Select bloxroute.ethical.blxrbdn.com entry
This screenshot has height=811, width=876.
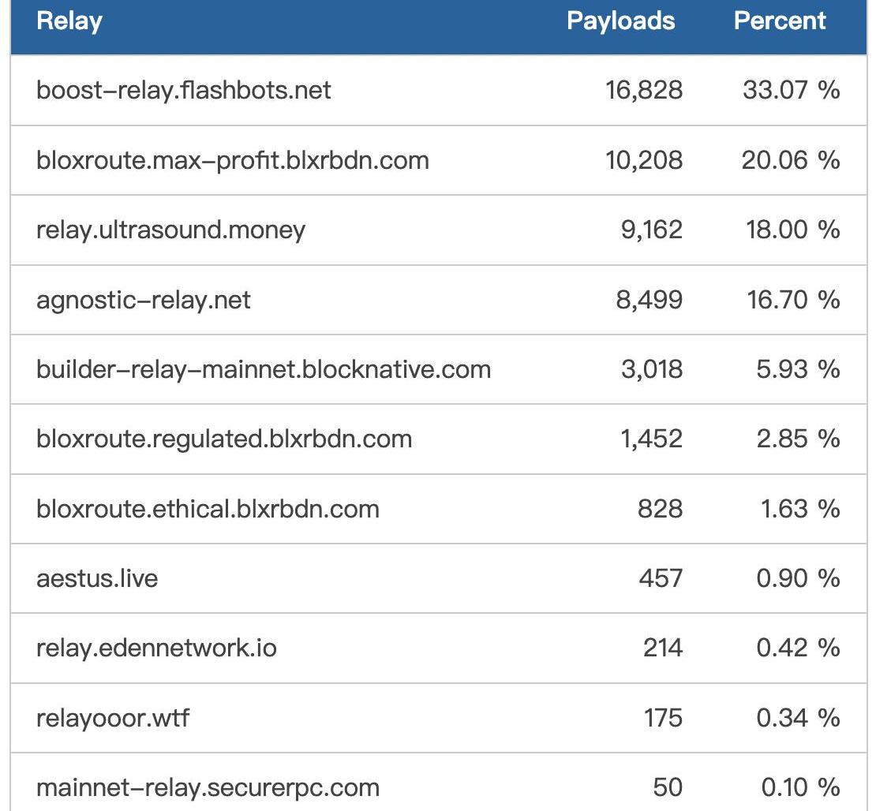208,509
